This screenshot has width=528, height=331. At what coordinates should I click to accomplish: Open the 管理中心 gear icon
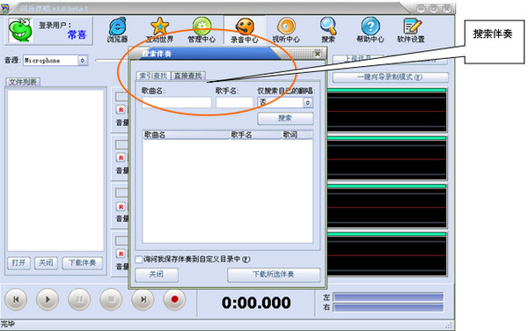202,30
